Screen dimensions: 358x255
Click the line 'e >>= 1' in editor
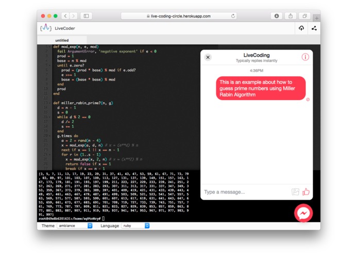point(69,75)
